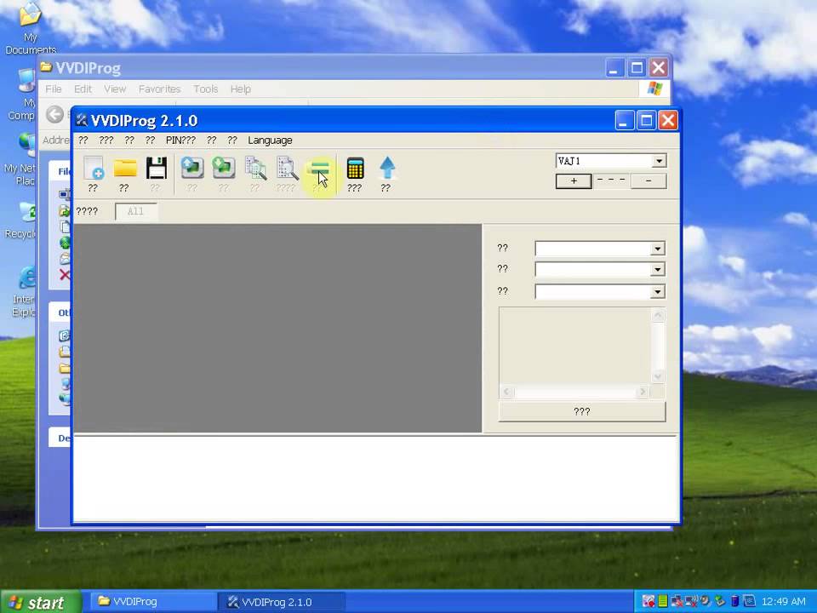Click the read chip icon with up arrow
Image resolution: width=817 pixels, height=613 pixels.
tap(191, 169)
